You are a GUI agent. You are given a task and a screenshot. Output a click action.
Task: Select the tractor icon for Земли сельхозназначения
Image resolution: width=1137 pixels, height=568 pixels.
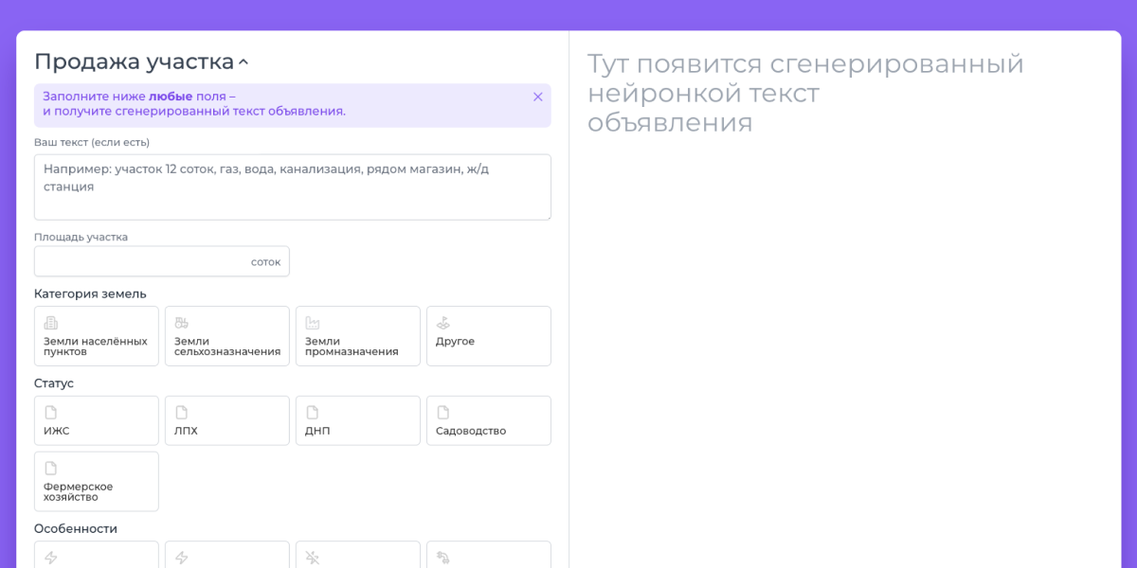(182, 323)
